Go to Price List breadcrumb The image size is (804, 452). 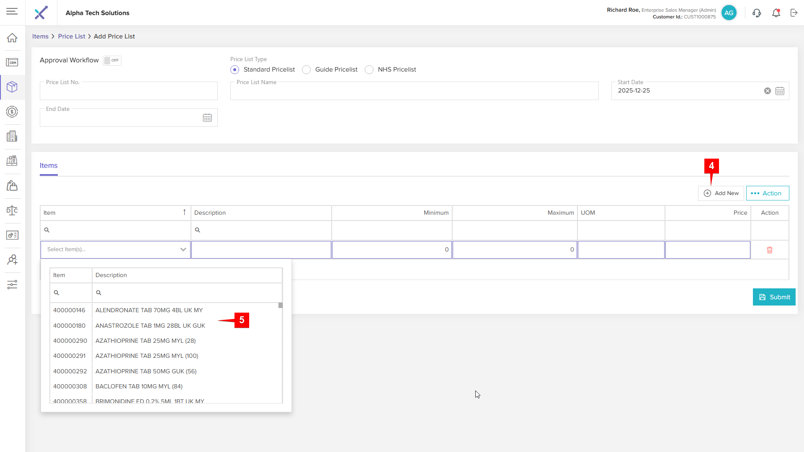coord(72,36)
